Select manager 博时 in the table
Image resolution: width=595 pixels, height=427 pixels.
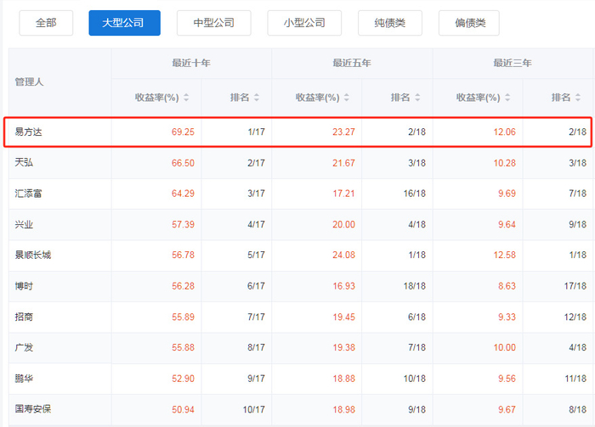point(24,286)
